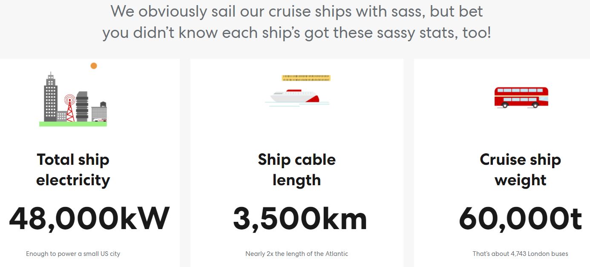Viewport: 590px width, 267px height.
Task: Select the Ship cable length heading
Action: pos(297,169)
